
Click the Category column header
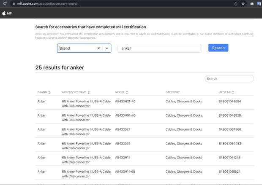click(x=172, y=92)
